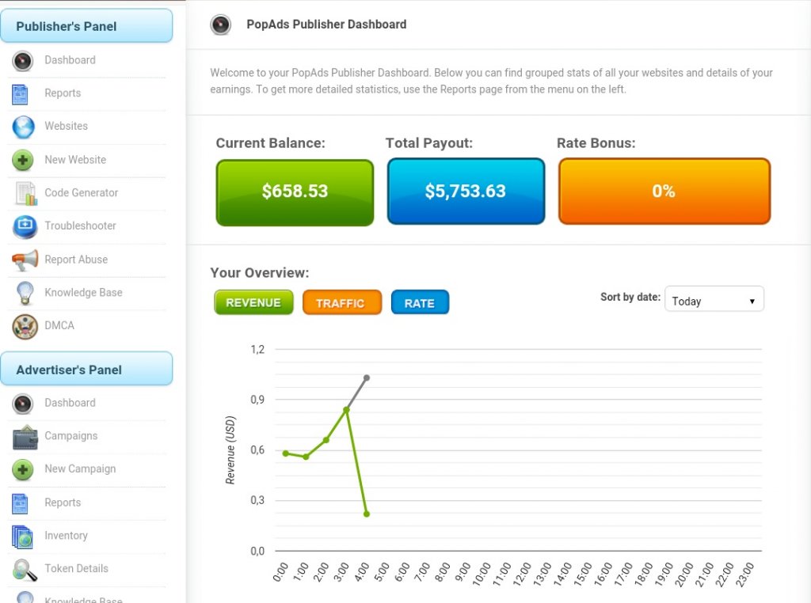Image resolution: width=811 pixels, height=603 pixels.
Task: Click the Publisher Dashboard gauge icon
Action: 23,61
